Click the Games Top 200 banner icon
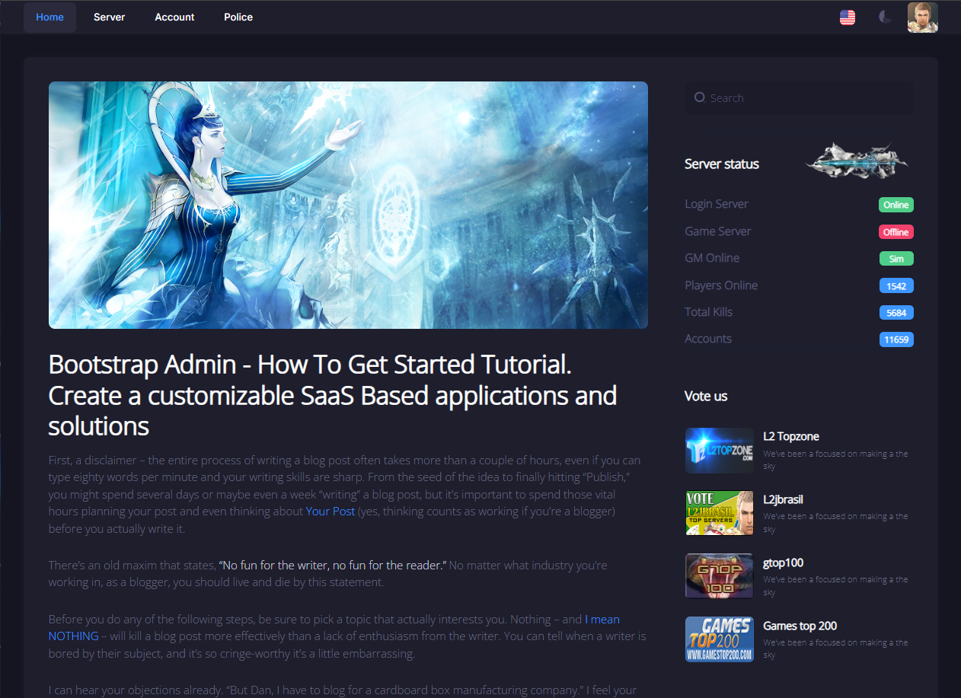 pos(719,639)
